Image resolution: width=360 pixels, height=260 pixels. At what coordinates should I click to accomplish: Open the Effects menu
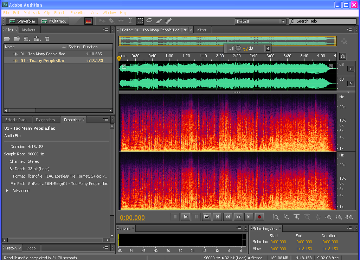coord(60,13)
